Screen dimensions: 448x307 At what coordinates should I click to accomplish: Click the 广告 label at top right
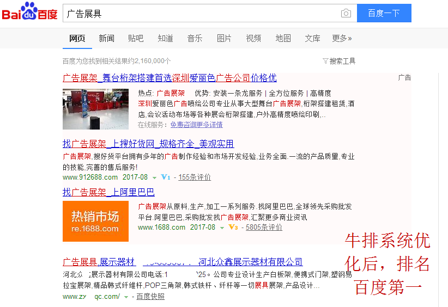tap(404, 78)
